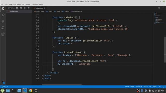
Task: Change end of line sequence LF
Action: tap(150, 87)
